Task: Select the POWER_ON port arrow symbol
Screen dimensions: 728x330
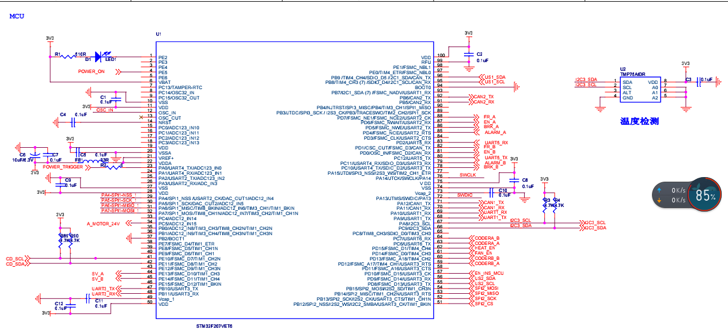Action: [120, 72]
